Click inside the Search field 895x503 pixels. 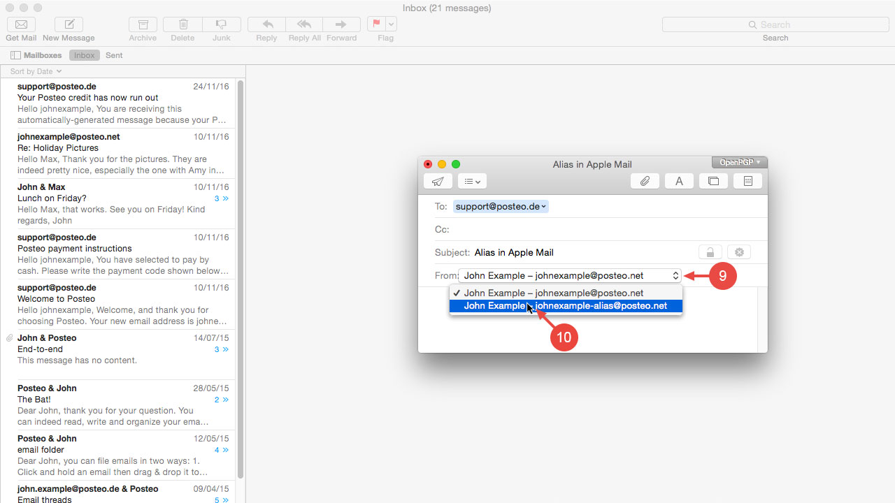[775, 24]
